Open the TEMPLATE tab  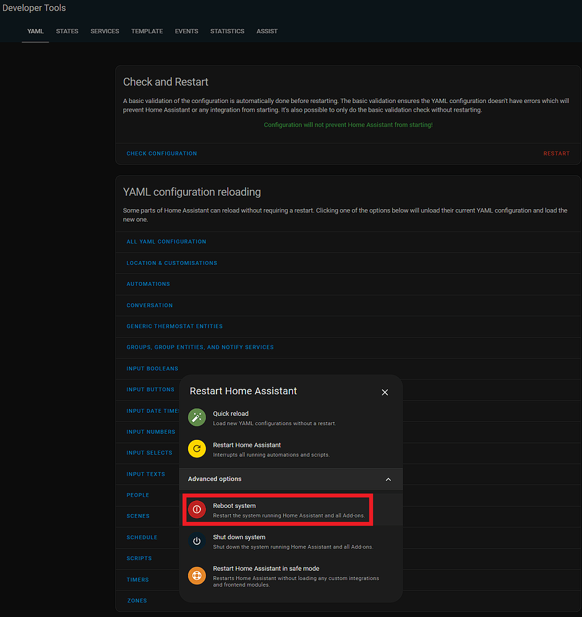coord(147,31)
